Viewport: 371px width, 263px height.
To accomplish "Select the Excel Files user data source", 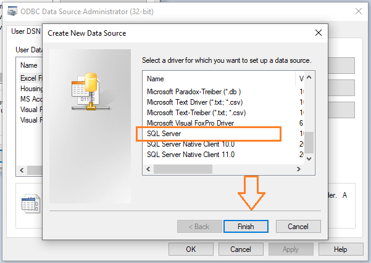I will pyautogui.click(x=31, y=78).
